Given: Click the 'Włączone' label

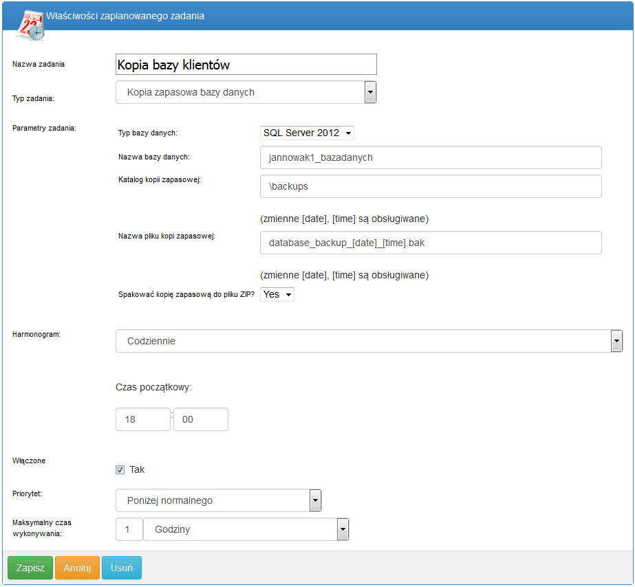Looking at the screenshot, I should tap(29, 461).
